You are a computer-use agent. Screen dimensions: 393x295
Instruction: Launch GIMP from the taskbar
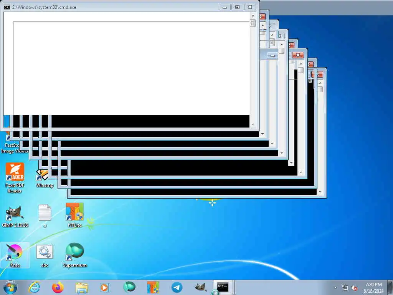click(x=201, y=287)
